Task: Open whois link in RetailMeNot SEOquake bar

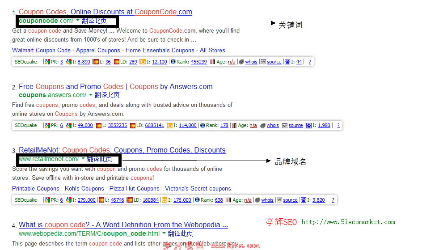Action: click(x=267, y=200)
